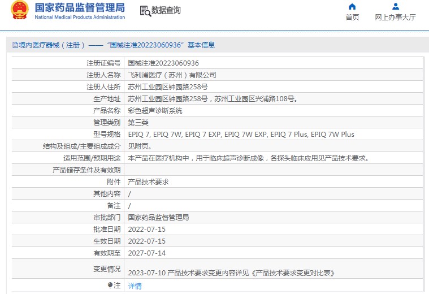The height and width of the screenshot is (294, 429).
Task: Click the 生产地址 label
Action: (x=107, y=99)
